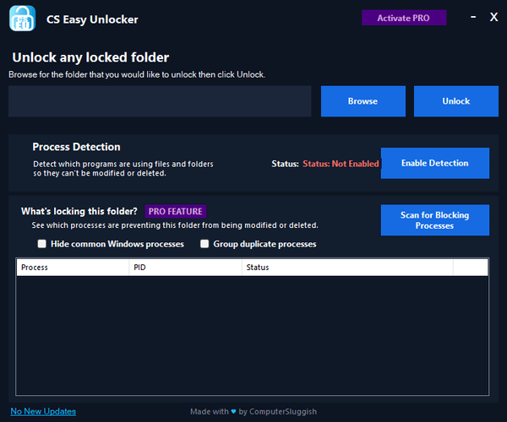Click the PID column header
Image resolution: width=507 pixels, height=422 pixels.
click(185, 268)
